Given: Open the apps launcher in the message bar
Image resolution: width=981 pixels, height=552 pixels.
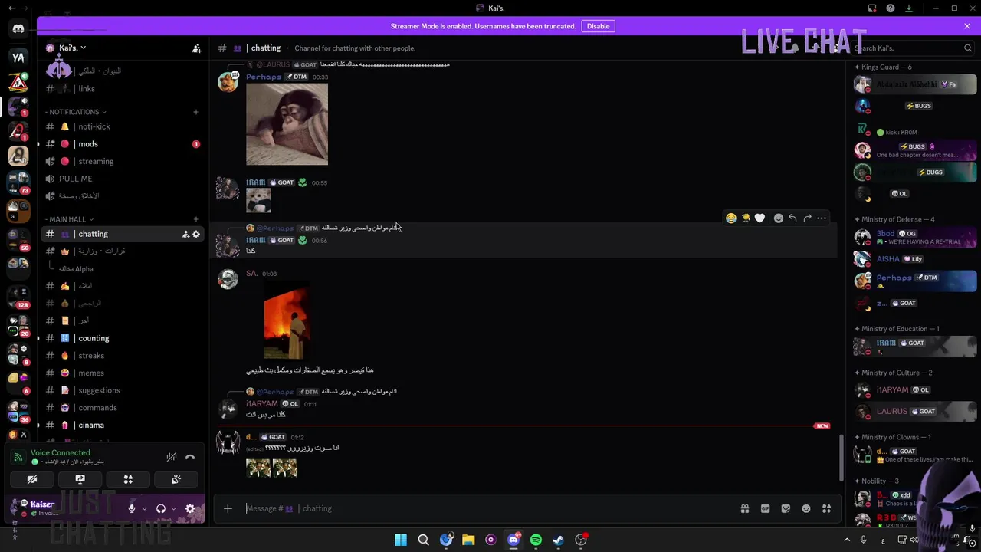Looking at the screenshot, I should (827, 508).
